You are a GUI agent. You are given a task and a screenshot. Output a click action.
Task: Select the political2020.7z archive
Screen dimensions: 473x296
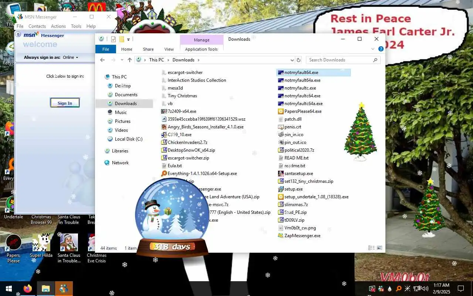point(299,150)
